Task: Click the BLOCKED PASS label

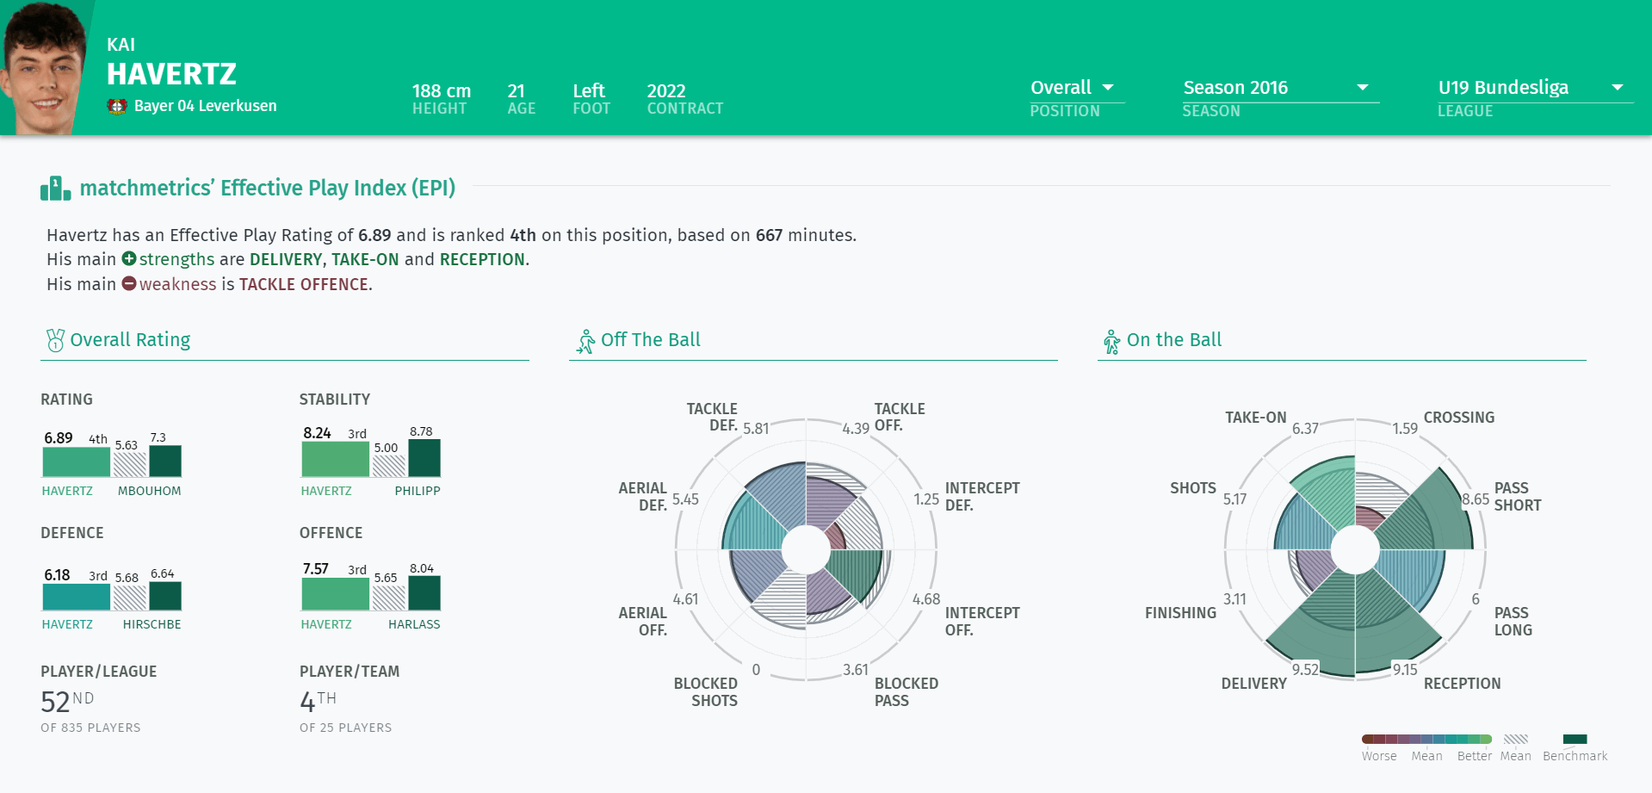Action: pyautogui.click(x=906, y=692)
